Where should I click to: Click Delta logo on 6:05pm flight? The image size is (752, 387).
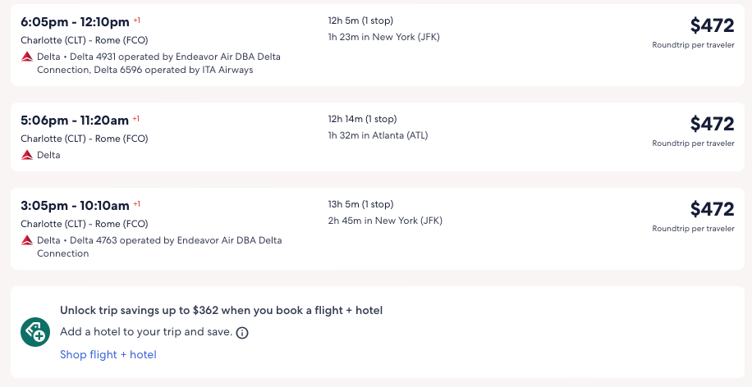pos(27,57)
